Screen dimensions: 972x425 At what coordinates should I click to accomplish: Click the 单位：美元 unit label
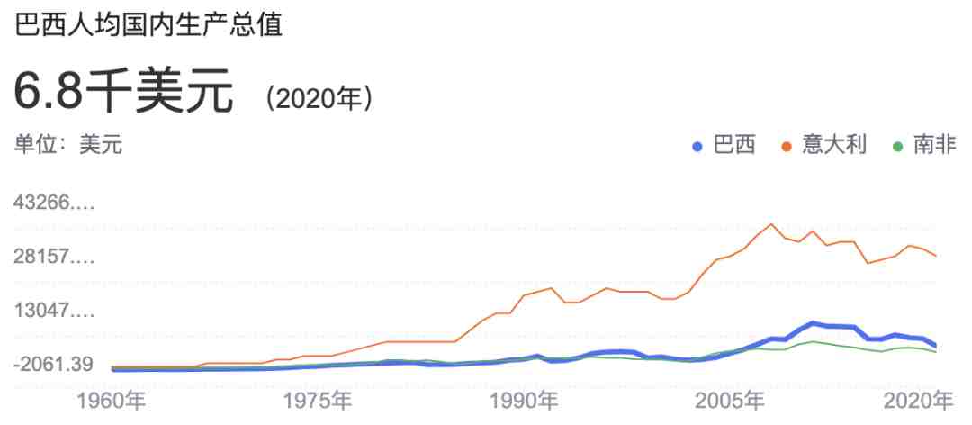click(x=68, y=145)
